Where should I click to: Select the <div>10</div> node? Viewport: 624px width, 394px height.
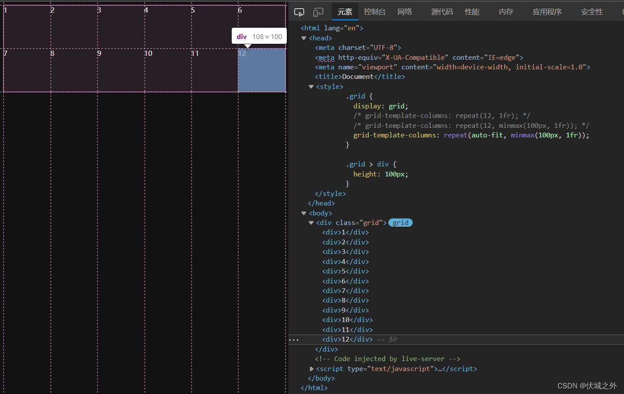pyautogui.click(x=348, y=320)
